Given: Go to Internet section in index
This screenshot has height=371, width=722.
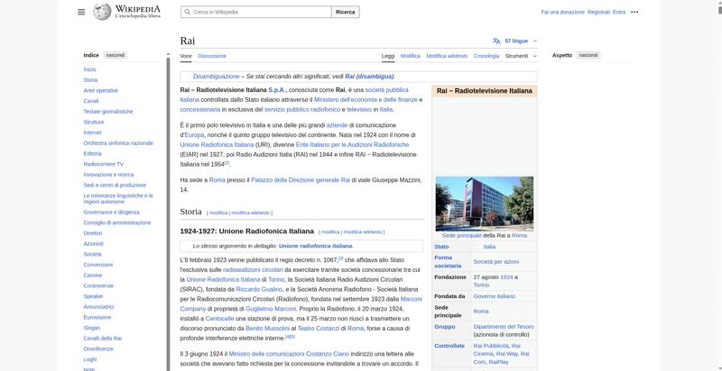Looking at the screenshot, I should [x=93, y=132].
